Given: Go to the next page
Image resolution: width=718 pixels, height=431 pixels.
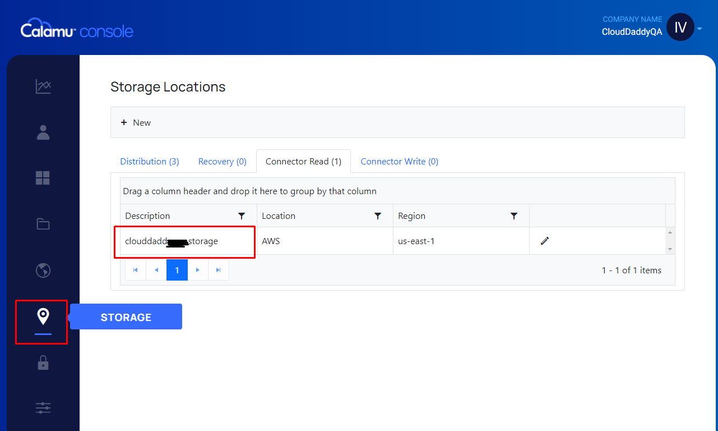Looking at the screenshot, I should [x=198, y=270].
